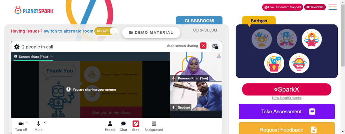Viewport: 345px width, 134px height.
Task: Select the raised fist badge
Action: (287, 39)
